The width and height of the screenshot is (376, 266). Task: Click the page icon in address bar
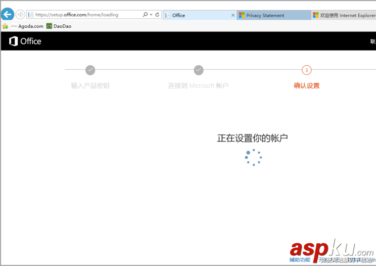[30, 15]
